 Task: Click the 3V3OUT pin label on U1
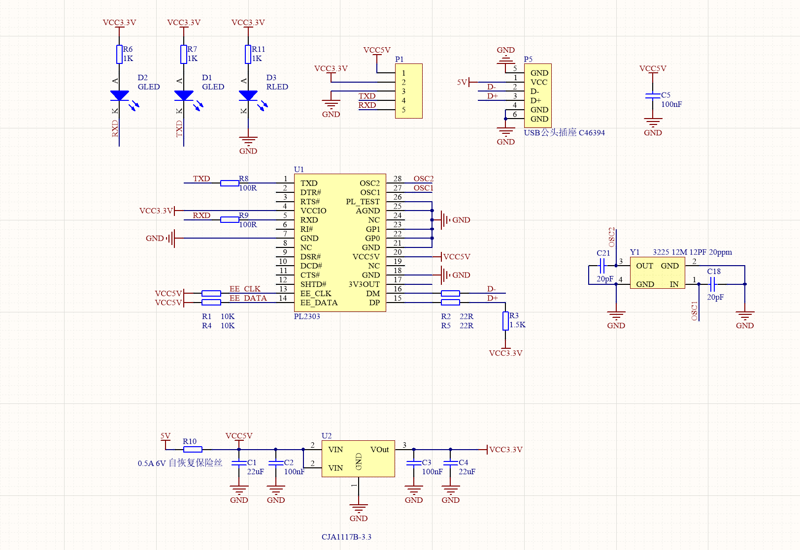364,284
